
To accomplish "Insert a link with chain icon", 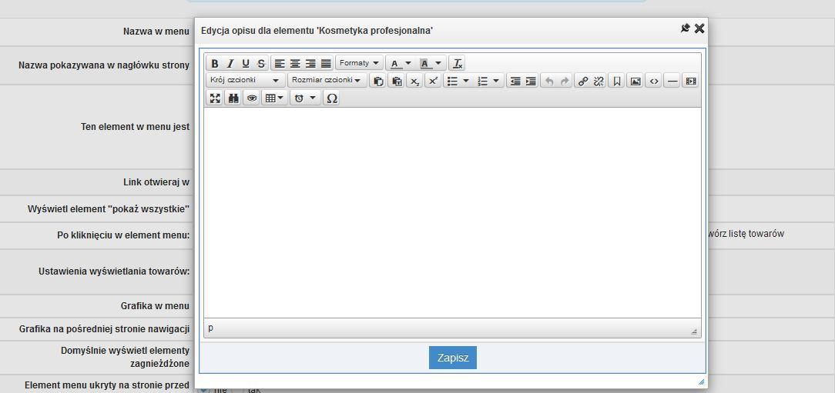I will (x=583, y=81).
